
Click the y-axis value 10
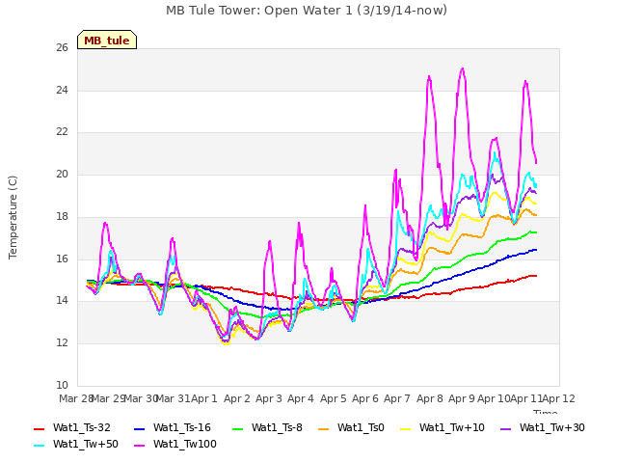[62, 385]
